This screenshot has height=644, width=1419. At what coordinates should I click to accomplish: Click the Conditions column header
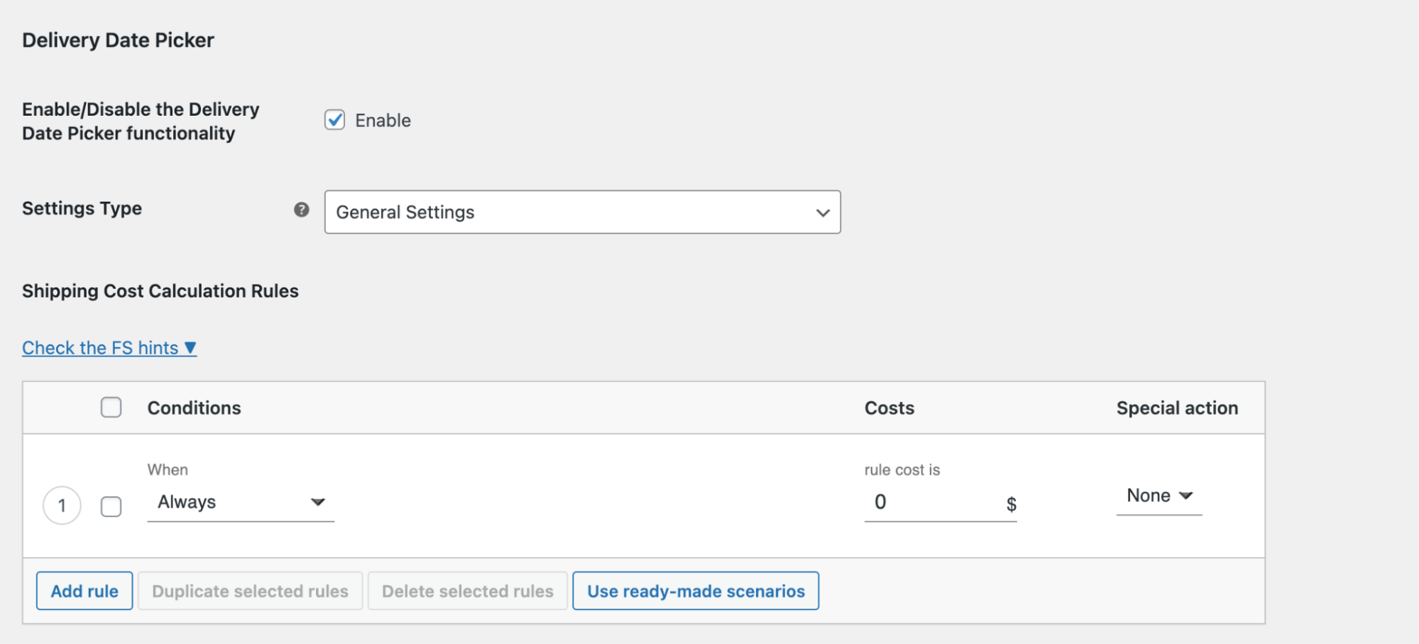[x=194, y=407]
